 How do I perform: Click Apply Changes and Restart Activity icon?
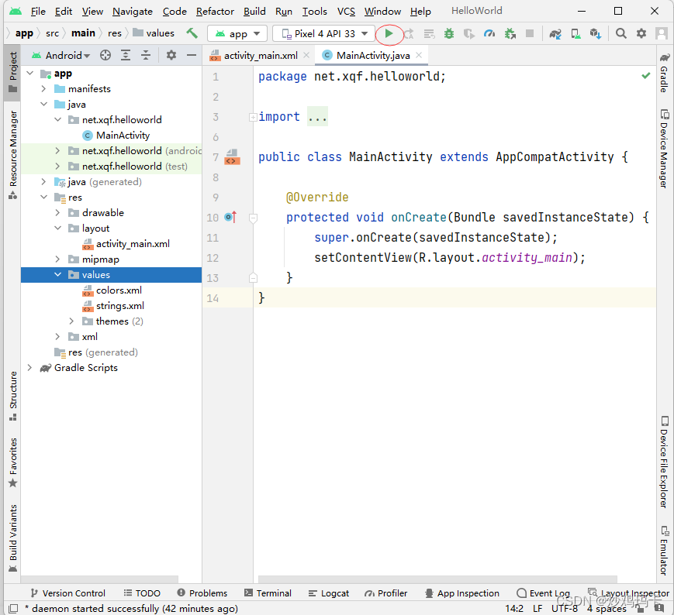coord(408,33)
